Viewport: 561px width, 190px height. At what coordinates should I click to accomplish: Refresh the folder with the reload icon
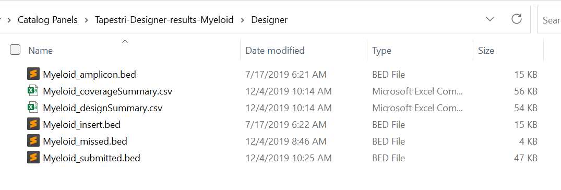[x=516, y=19]
